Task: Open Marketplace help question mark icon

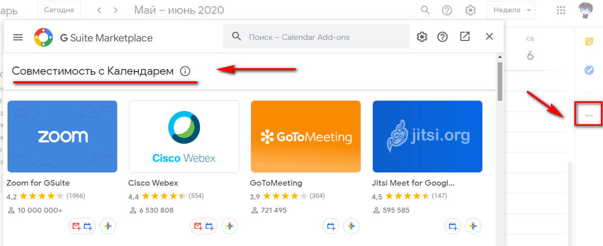Action: click(443, 37)
